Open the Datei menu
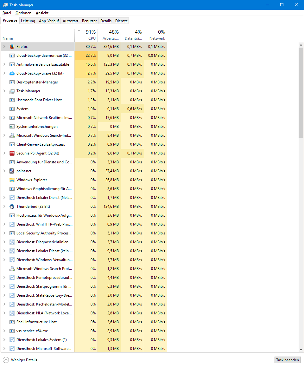 pyautogui.click(x=7, y=13)
